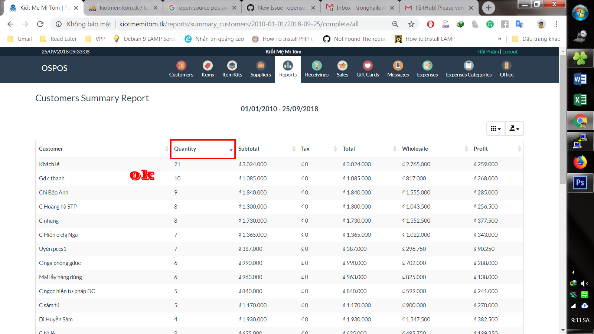Viewport: 594px width, 334px height.
Task: Go to the Expenses module
Action: [x=427, y=69]
